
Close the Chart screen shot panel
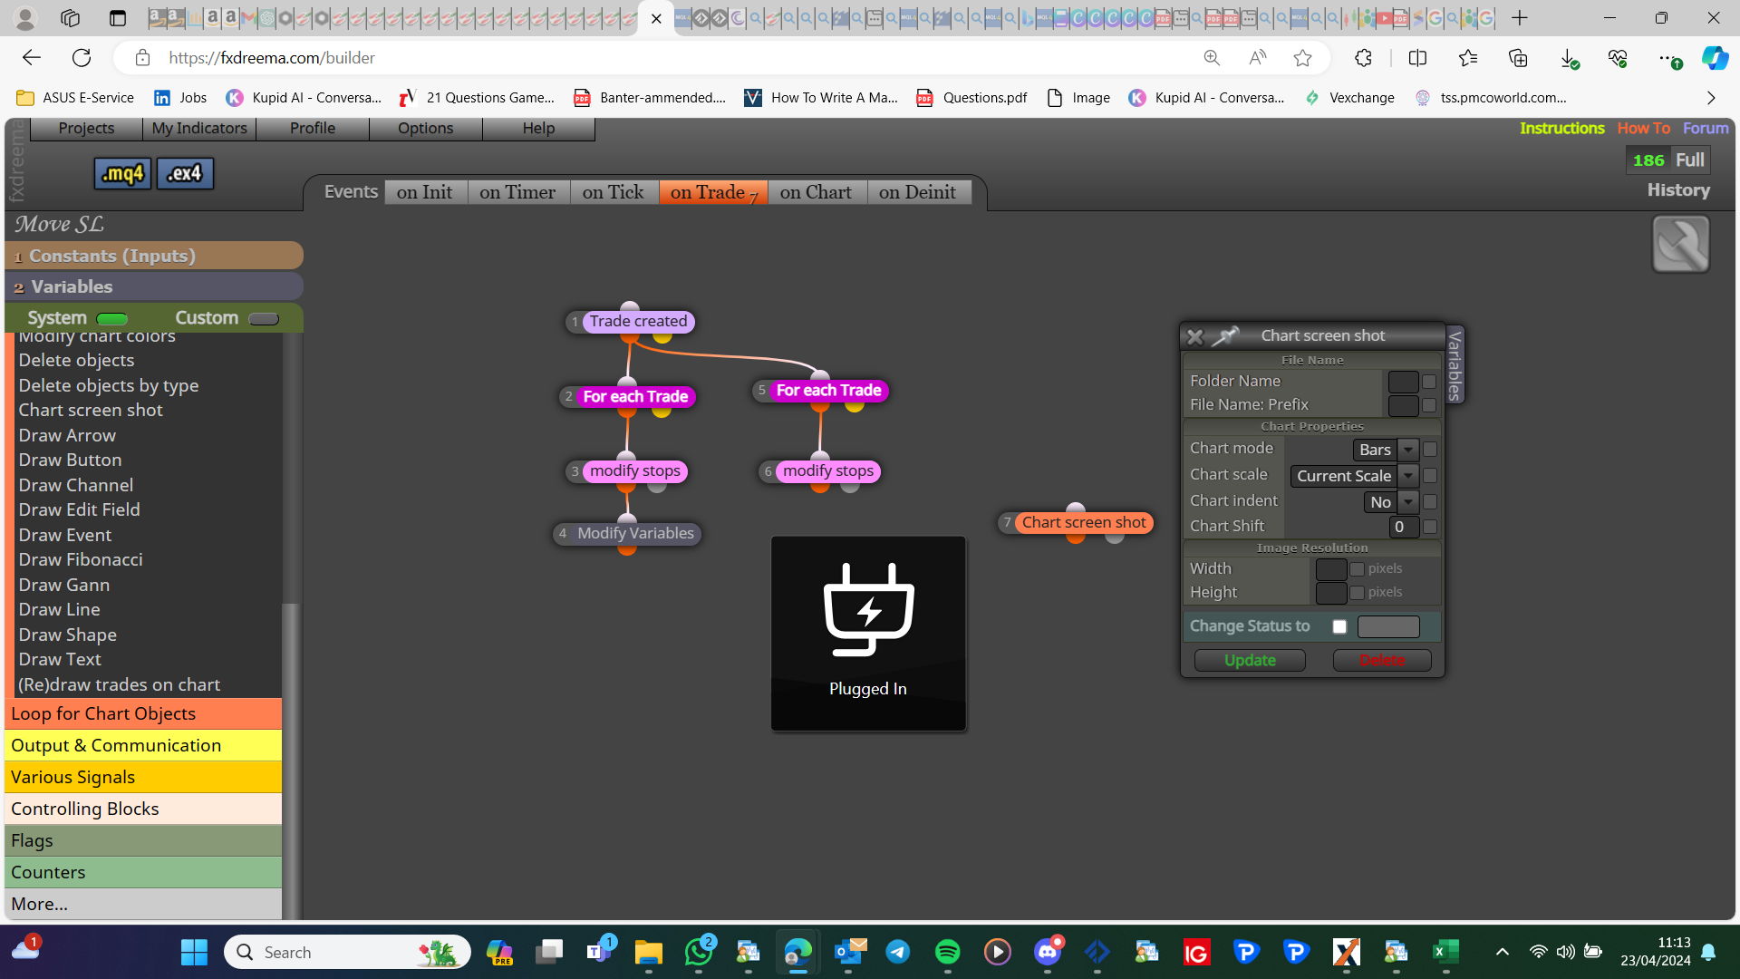(1194, 336)
